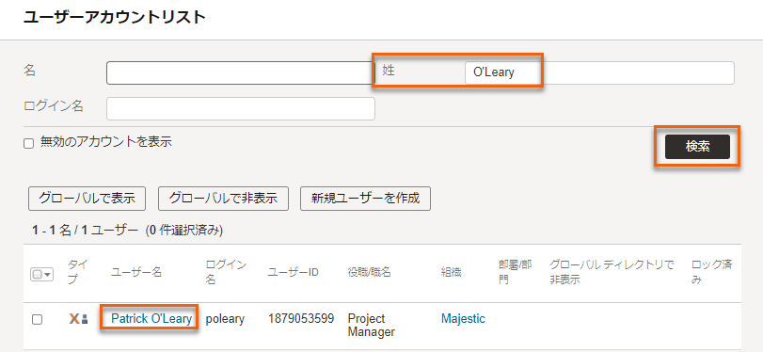
Task: Focus the 姓 field containing O'Leary
Action: [x=599, y=73]
